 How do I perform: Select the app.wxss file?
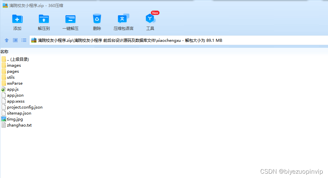13,101
